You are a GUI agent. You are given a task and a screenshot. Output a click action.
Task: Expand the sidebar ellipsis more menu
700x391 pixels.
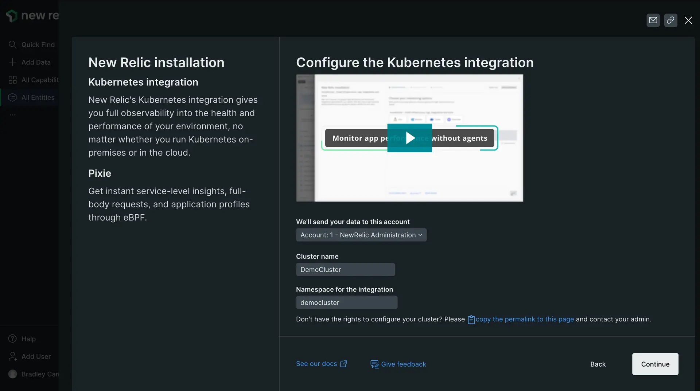(x=12, y=115)
